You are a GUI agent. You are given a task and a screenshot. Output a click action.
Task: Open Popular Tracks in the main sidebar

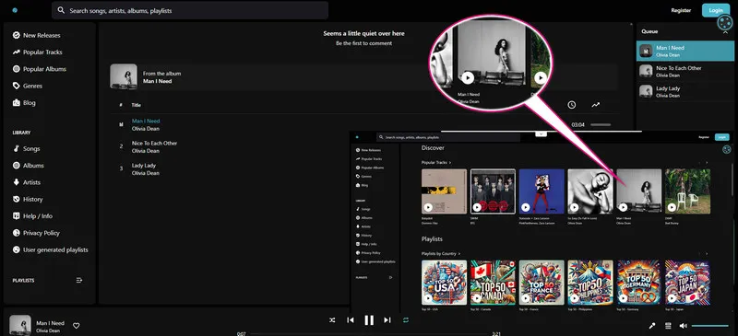38,52
